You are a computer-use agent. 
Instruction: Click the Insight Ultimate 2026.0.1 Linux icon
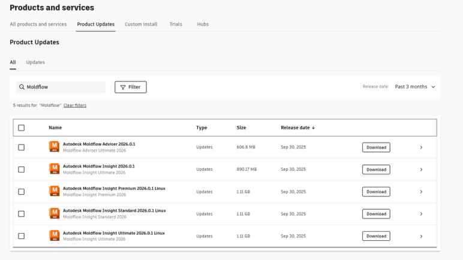pyautogui.click(x=54, y=235)
